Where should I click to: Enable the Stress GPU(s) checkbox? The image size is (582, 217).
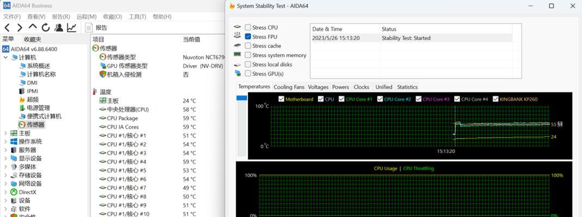[x=248, y=74]
